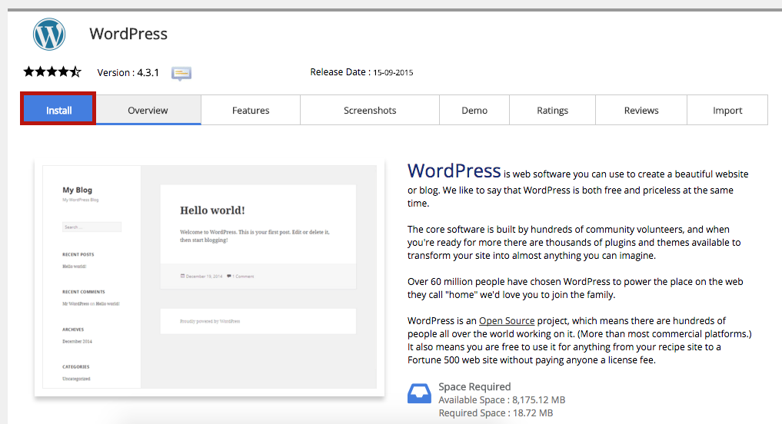Image resolution: width=782 pixels, height=424 pixels.
Task: Follow the Open Source link
Action: [x=507, y=321]
